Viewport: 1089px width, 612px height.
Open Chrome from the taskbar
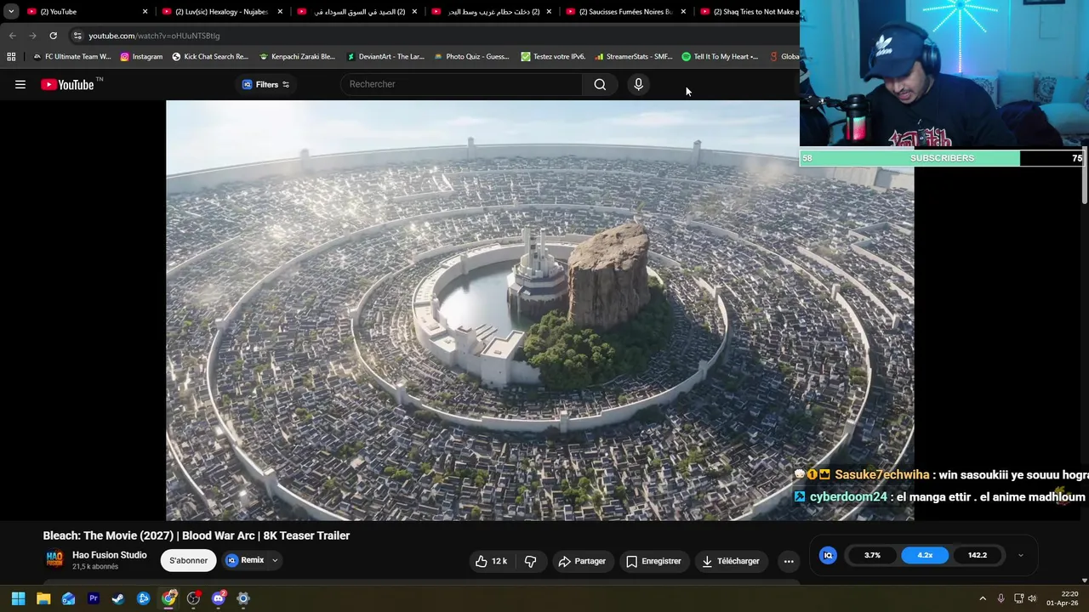click(x=168, y=598)
